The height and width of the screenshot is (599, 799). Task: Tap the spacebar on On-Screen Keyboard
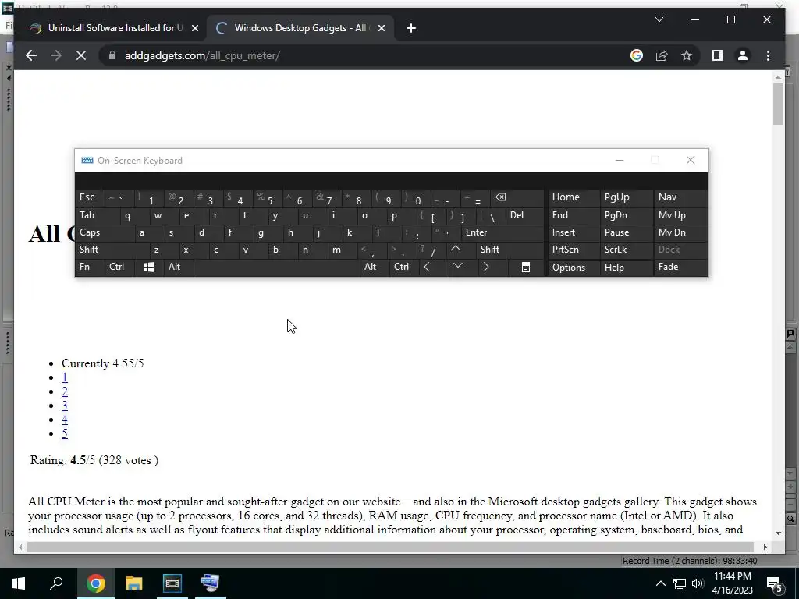[277, 268]
